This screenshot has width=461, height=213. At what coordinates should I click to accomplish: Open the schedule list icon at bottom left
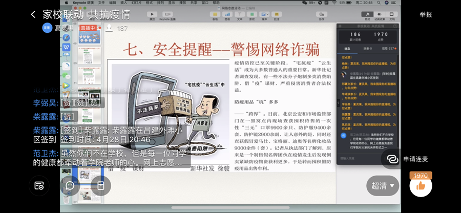tap(39, 185)
